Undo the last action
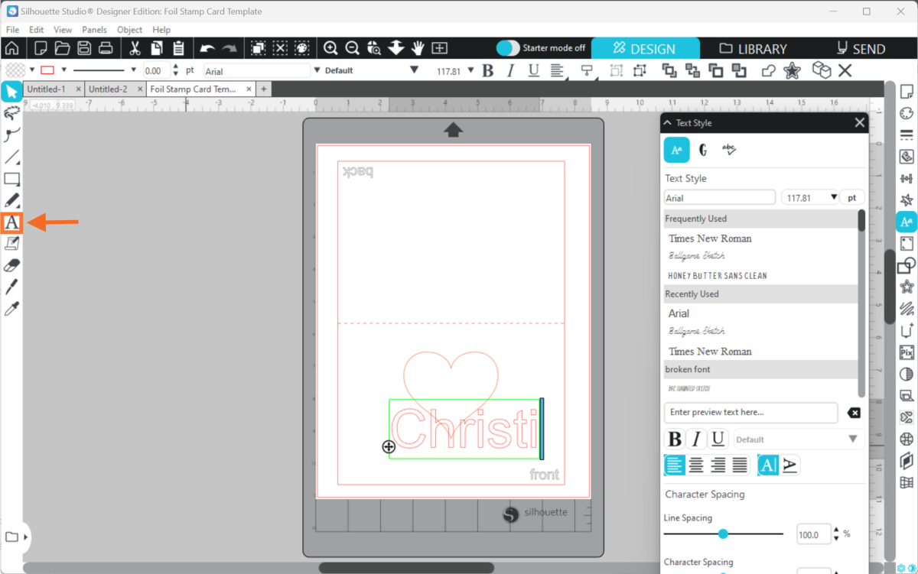 (207, 48)
